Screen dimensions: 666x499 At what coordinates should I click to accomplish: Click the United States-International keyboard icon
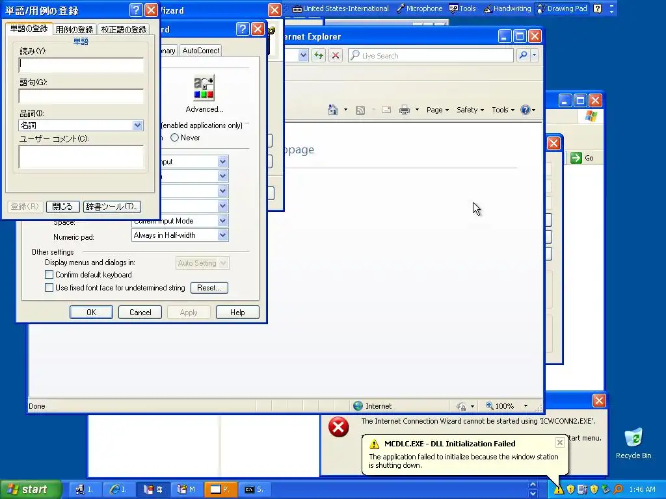tap(297, 9)
